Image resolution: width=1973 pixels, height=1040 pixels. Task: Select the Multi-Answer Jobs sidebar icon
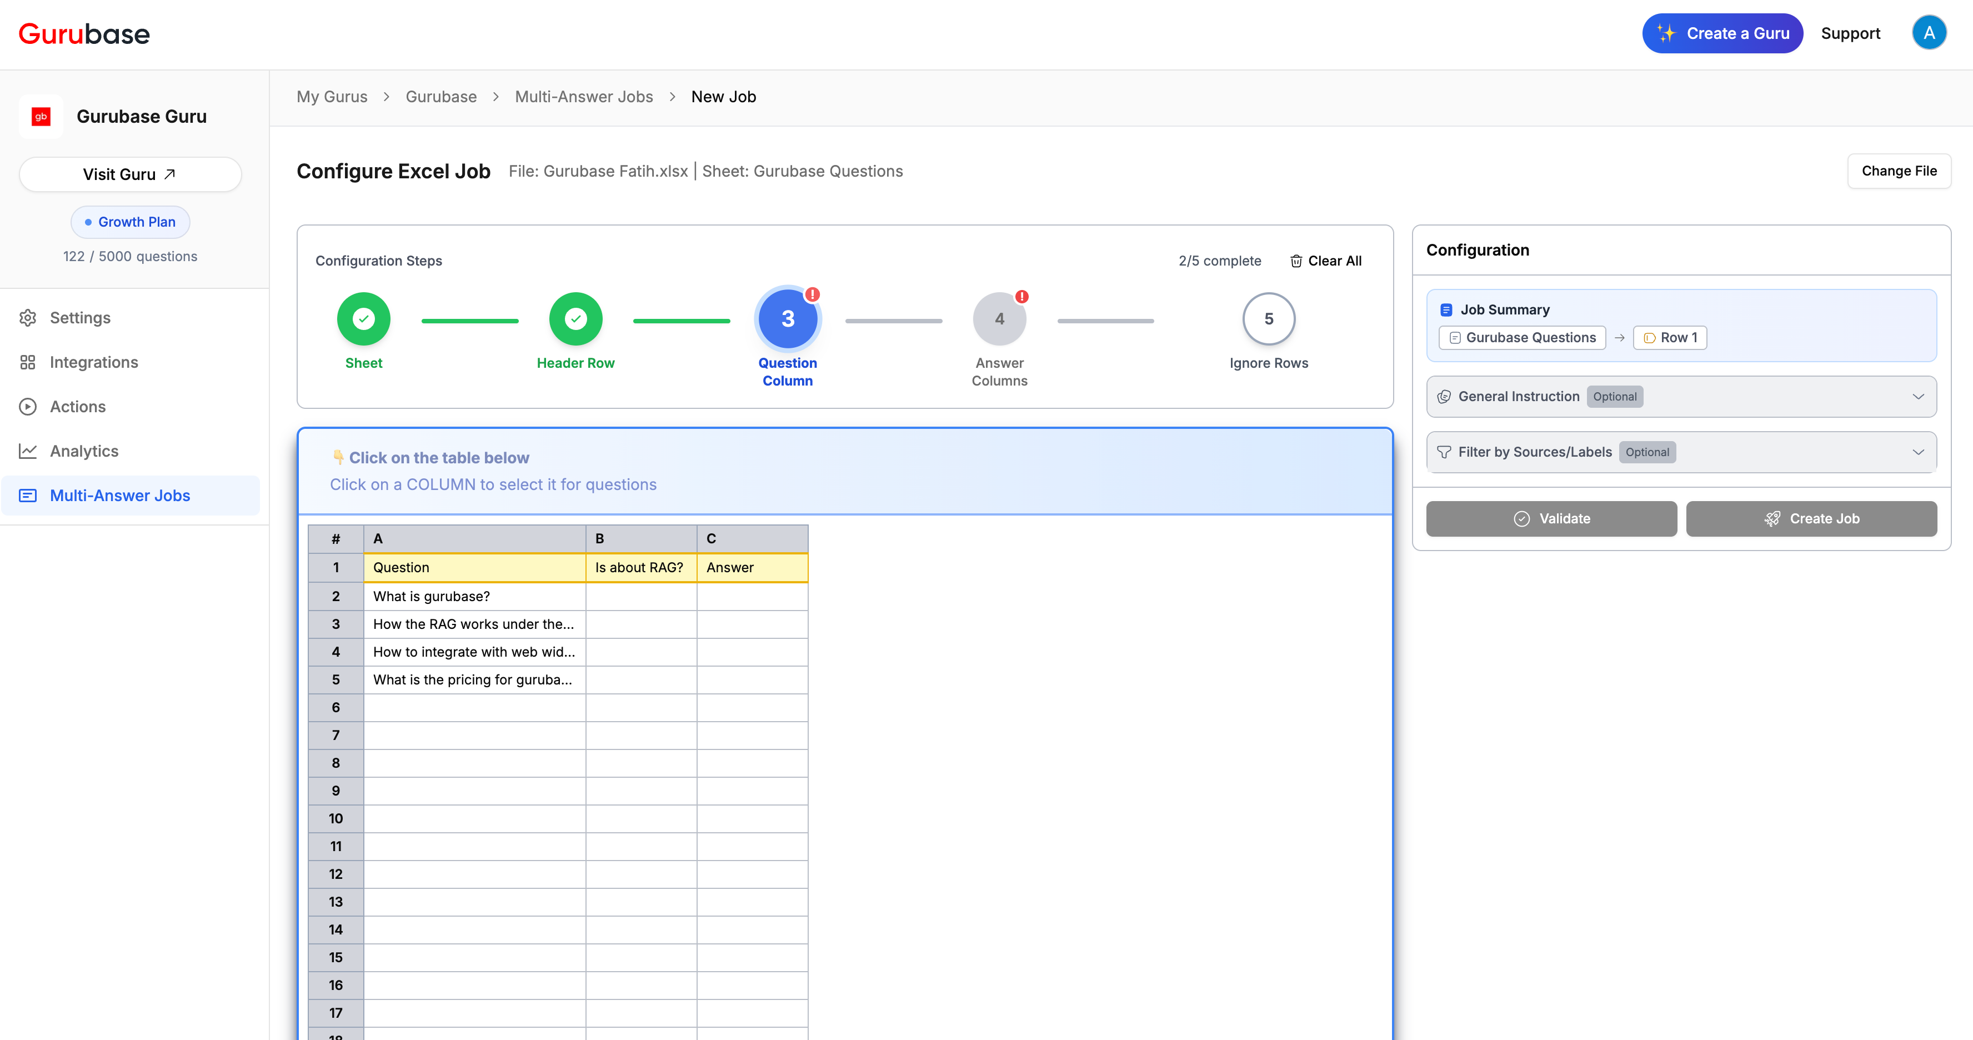click(x=28, y=496)
